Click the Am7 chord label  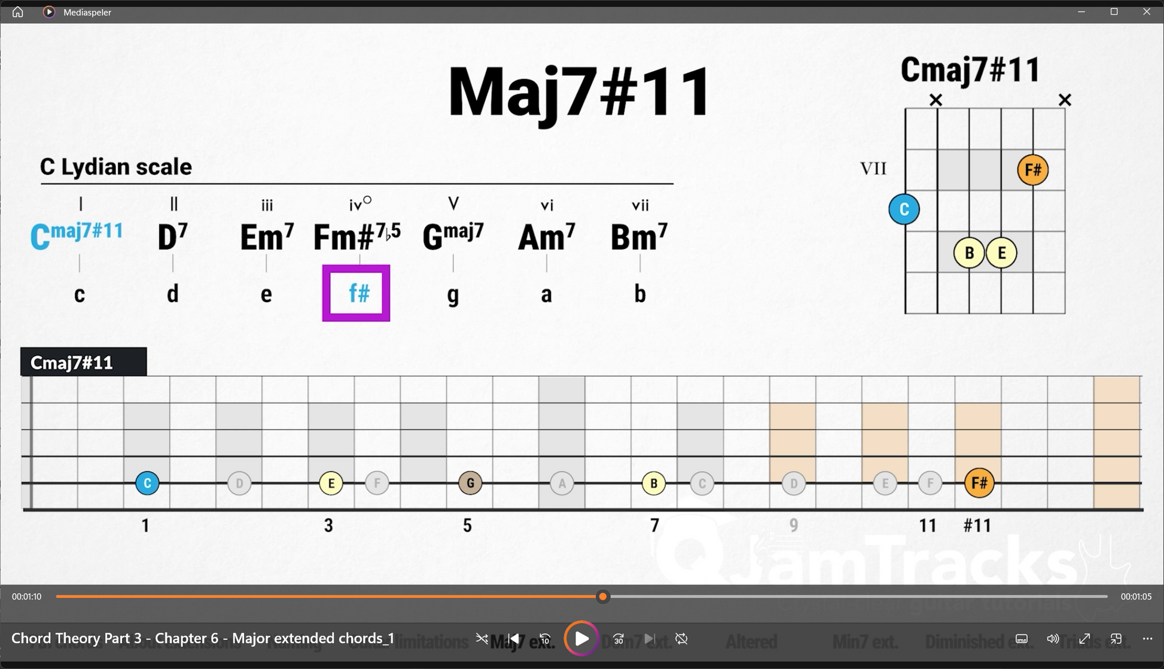tap(547, 236)
